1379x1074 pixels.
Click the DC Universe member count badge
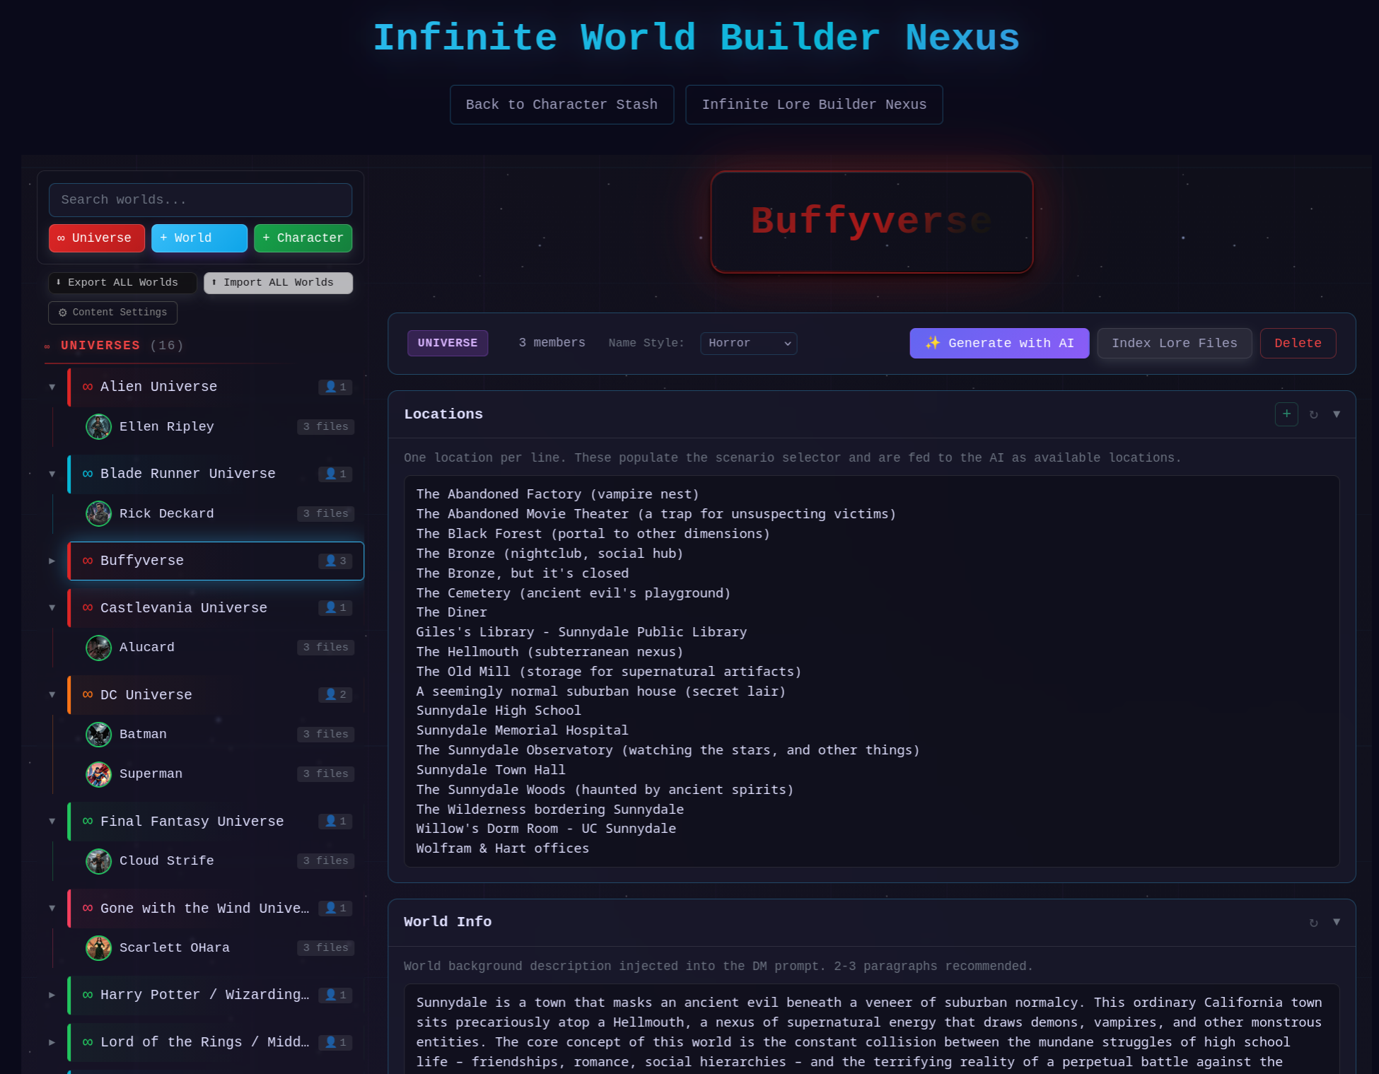(x=335, y=694)
